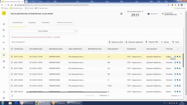Go to next page with 'Следующая'

104,95
